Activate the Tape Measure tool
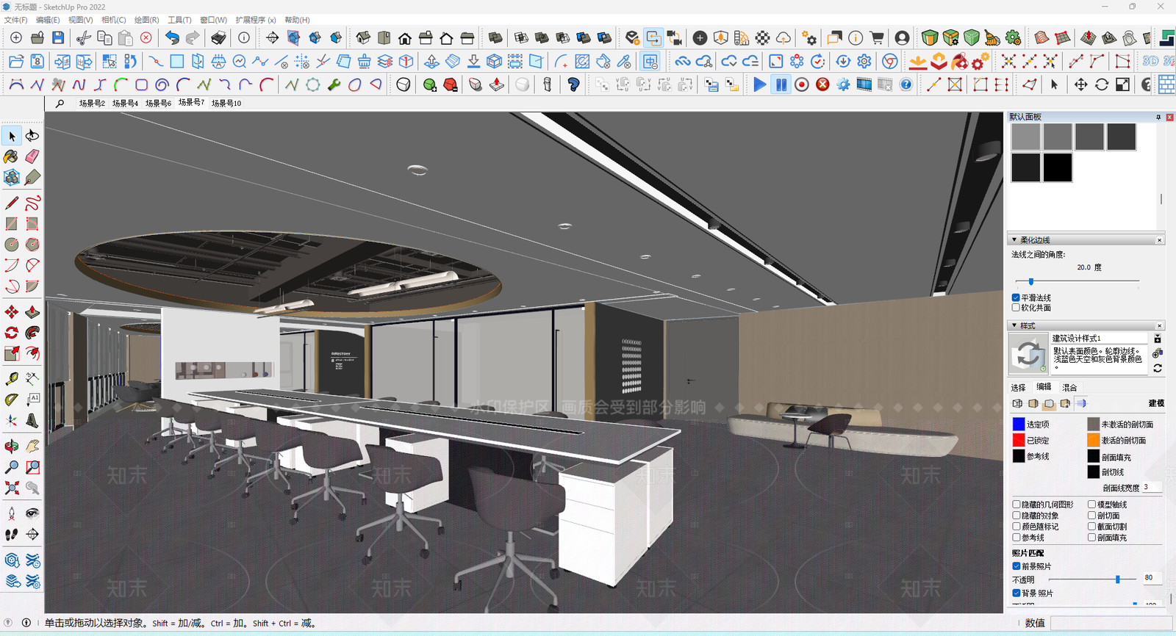Viewport: 1176px width, 636px height. click(12, 379)
